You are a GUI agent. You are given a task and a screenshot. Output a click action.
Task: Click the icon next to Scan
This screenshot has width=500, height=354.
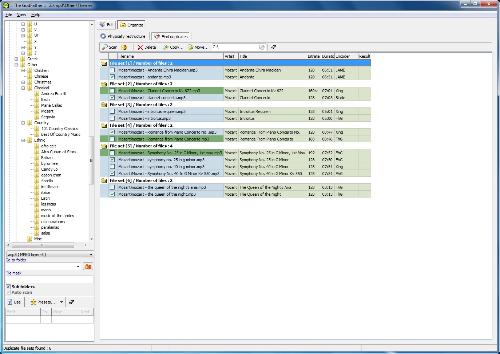click(x=124, y=47)
